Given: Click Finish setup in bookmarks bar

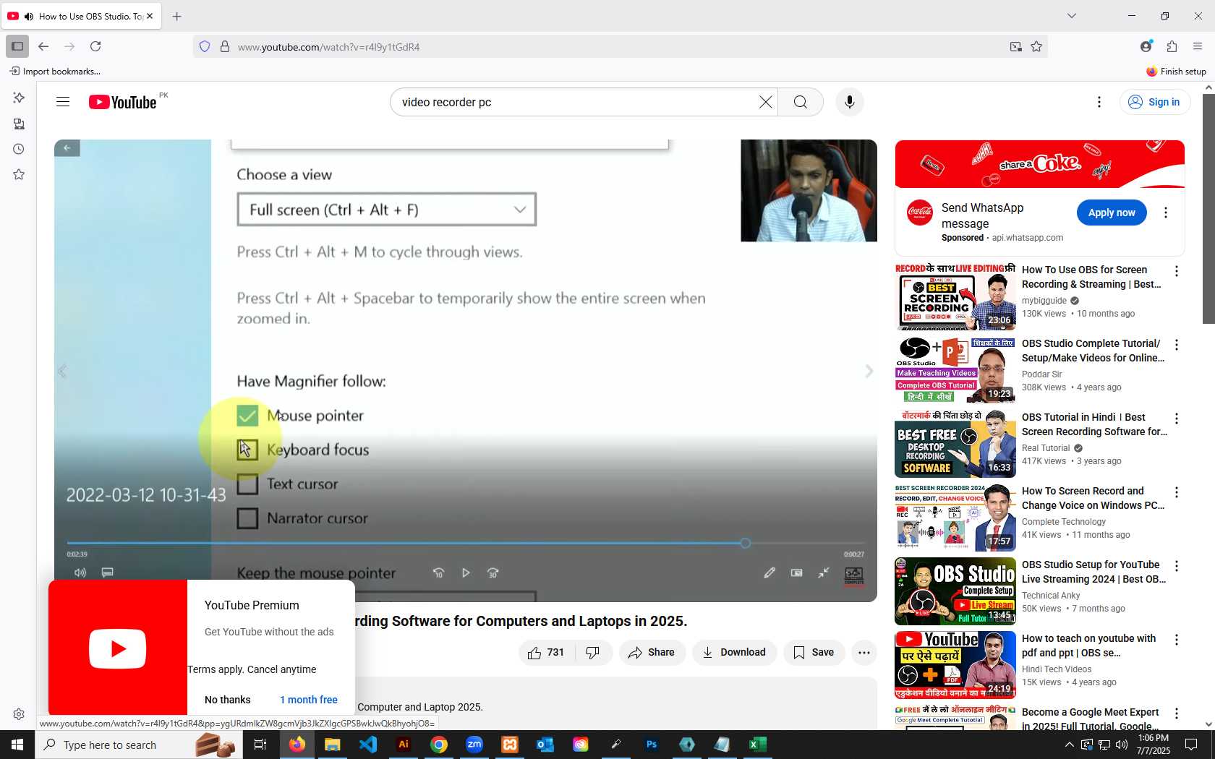Looking at the screenshot, I should (1176, 71).
